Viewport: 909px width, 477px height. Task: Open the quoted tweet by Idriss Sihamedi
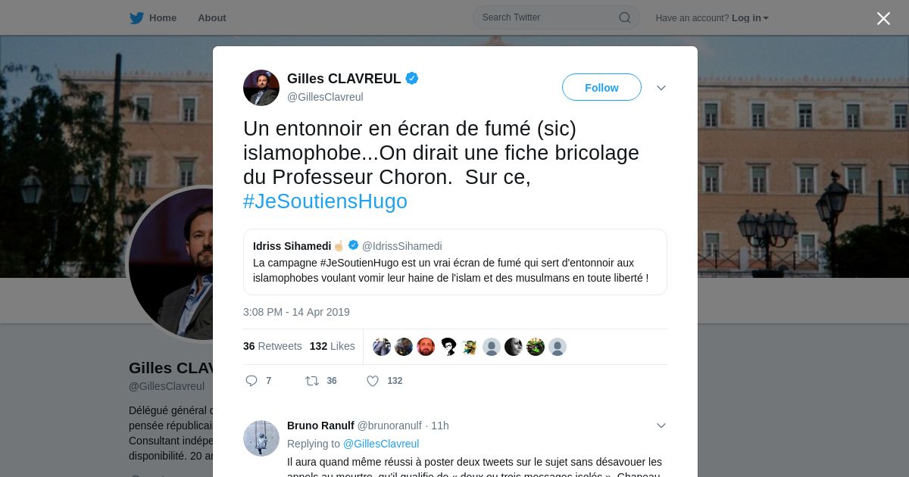pos(455,262)
